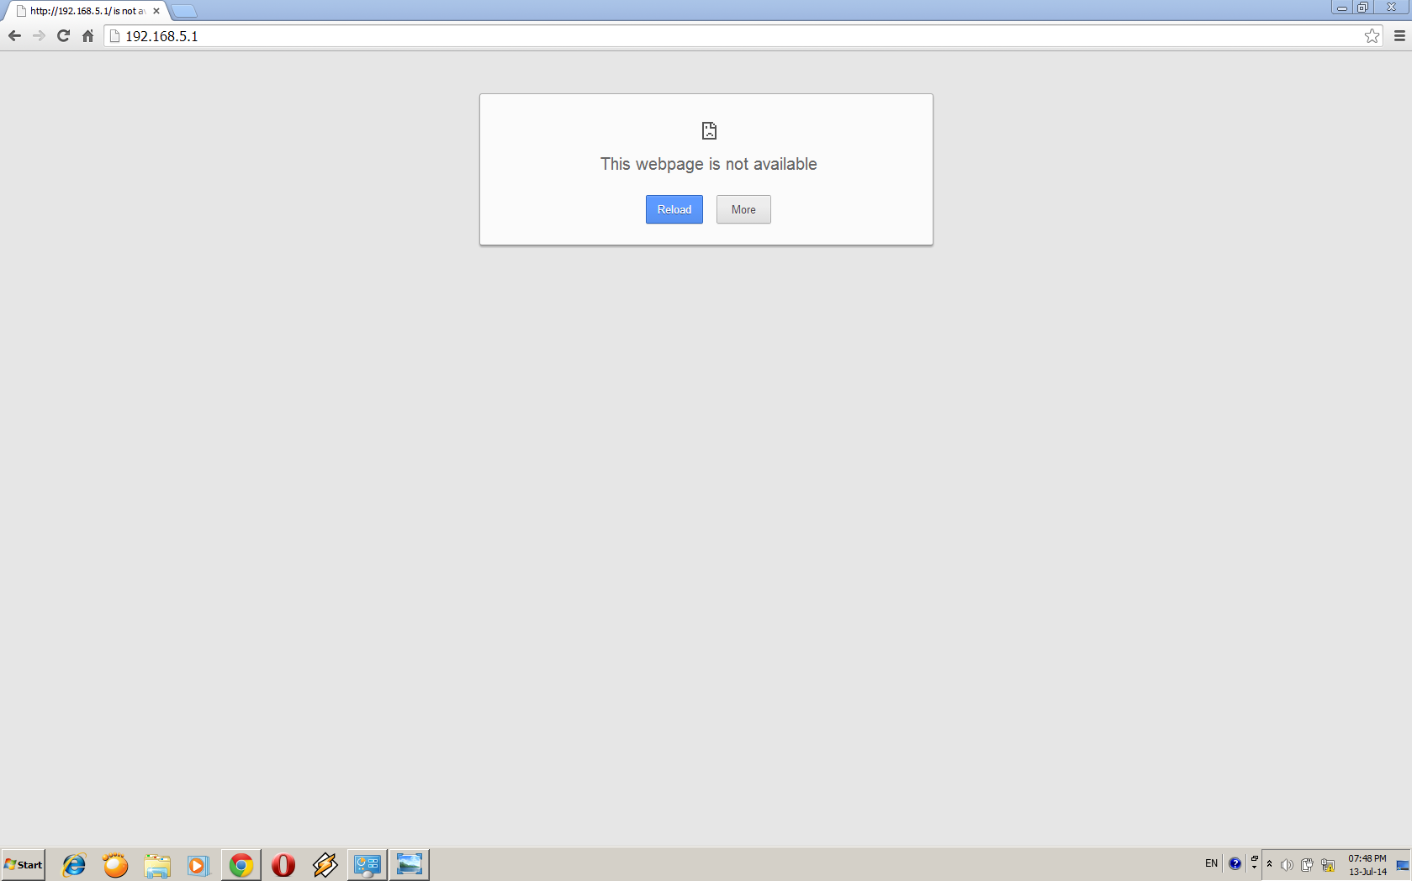Open the Chrome menu

[x=1399, y=36]
